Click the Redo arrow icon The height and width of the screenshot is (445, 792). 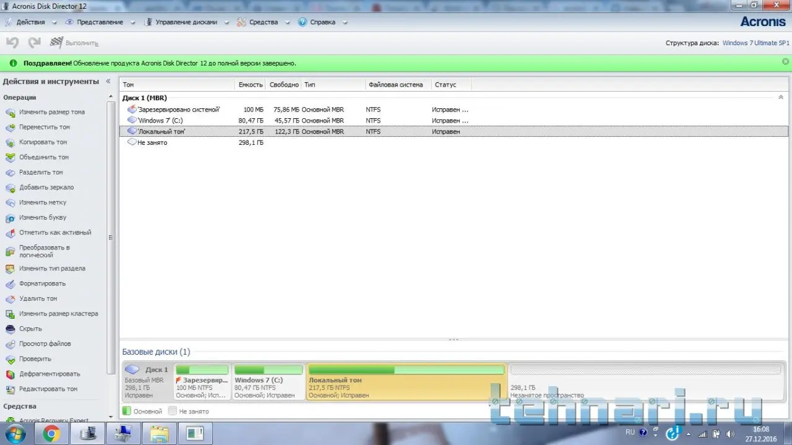pos(34,43)
